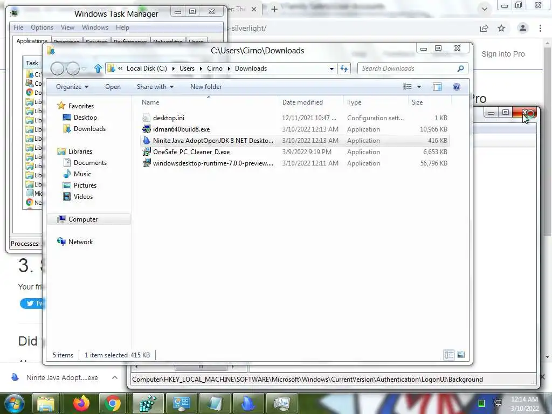The height and width of the screenshot is (414, 552).
Task: Click the change view icon
Action: [x=408, y=87]
